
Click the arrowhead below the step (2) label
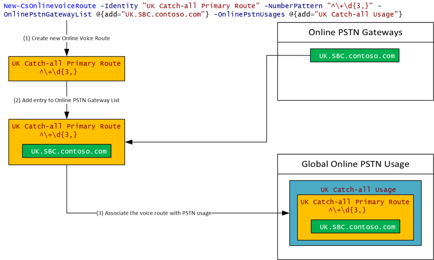(x=67, y=115)
